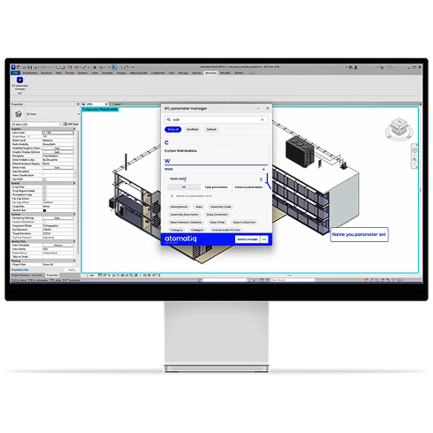Click the double-arrow button beside Select model

(x=264, y=239)
